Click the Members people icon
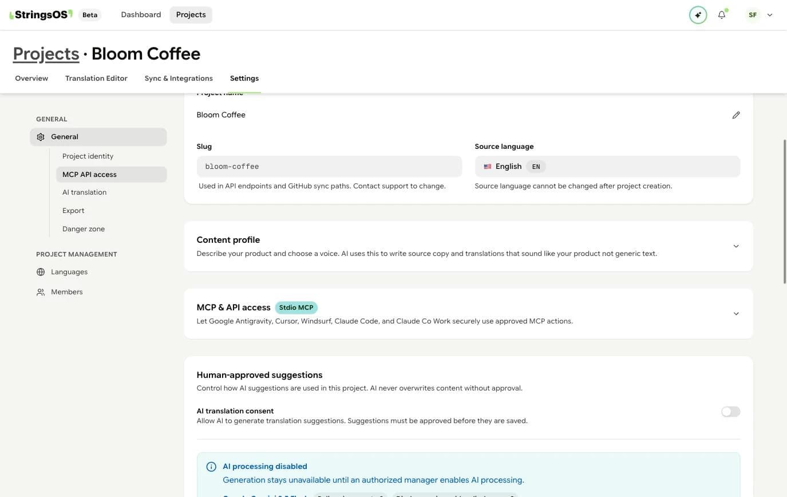The image size is (787, 497). [41, 292]
